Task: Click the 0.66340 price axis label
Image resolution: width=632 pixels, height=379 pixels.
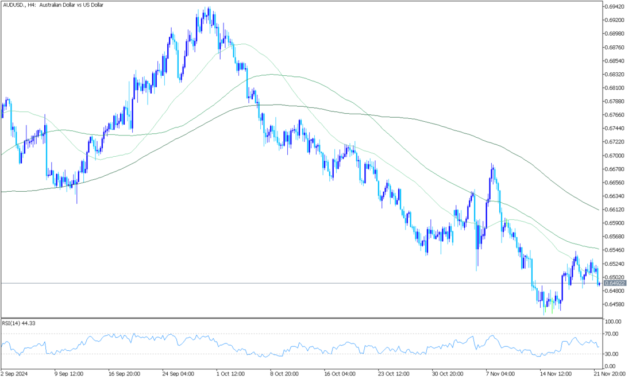Action: click(x=615, y=196)
